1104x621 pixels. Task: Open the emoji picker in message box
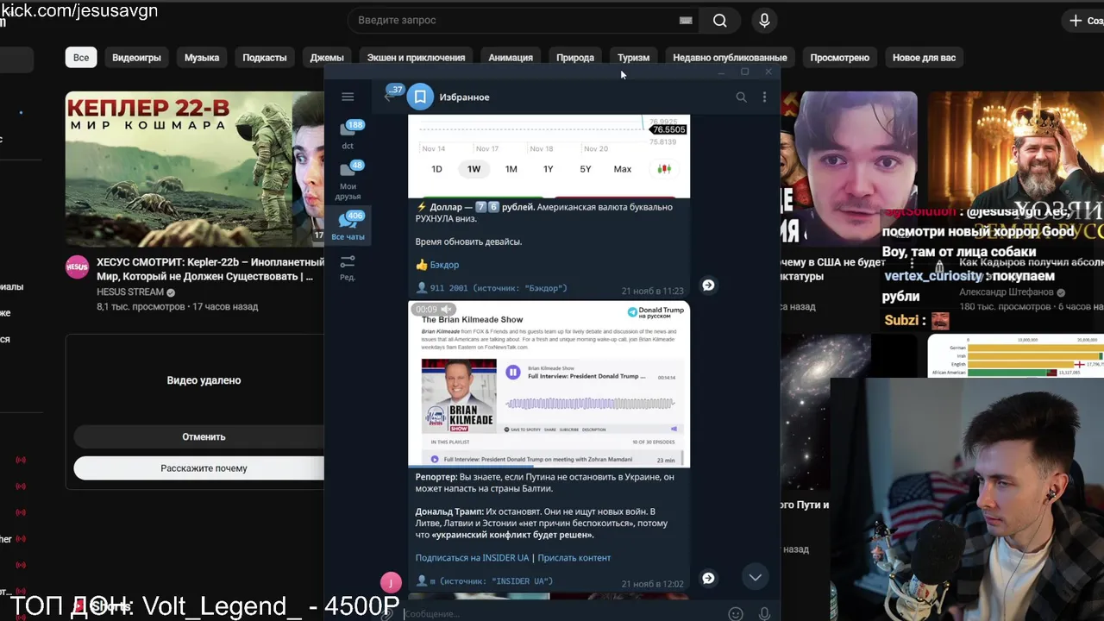[x=735, y=614]
